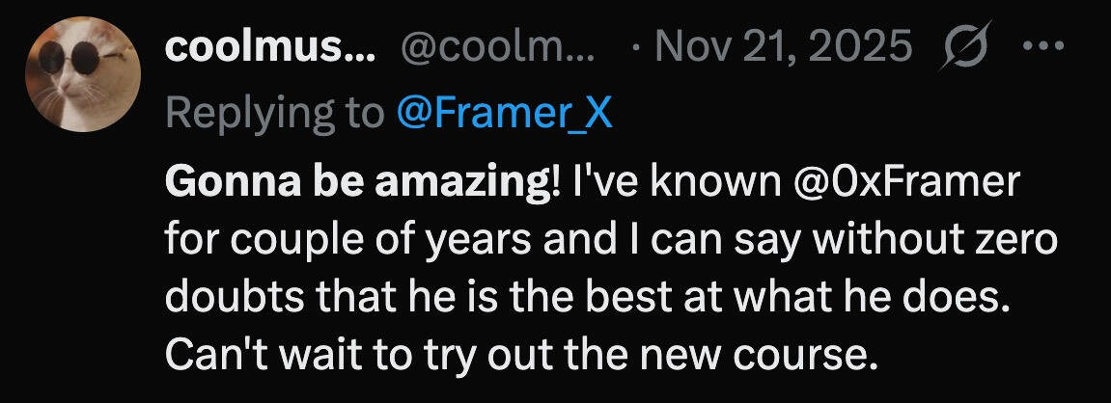Open the Nov 21, 2025 timestamp

click(783, 47)
